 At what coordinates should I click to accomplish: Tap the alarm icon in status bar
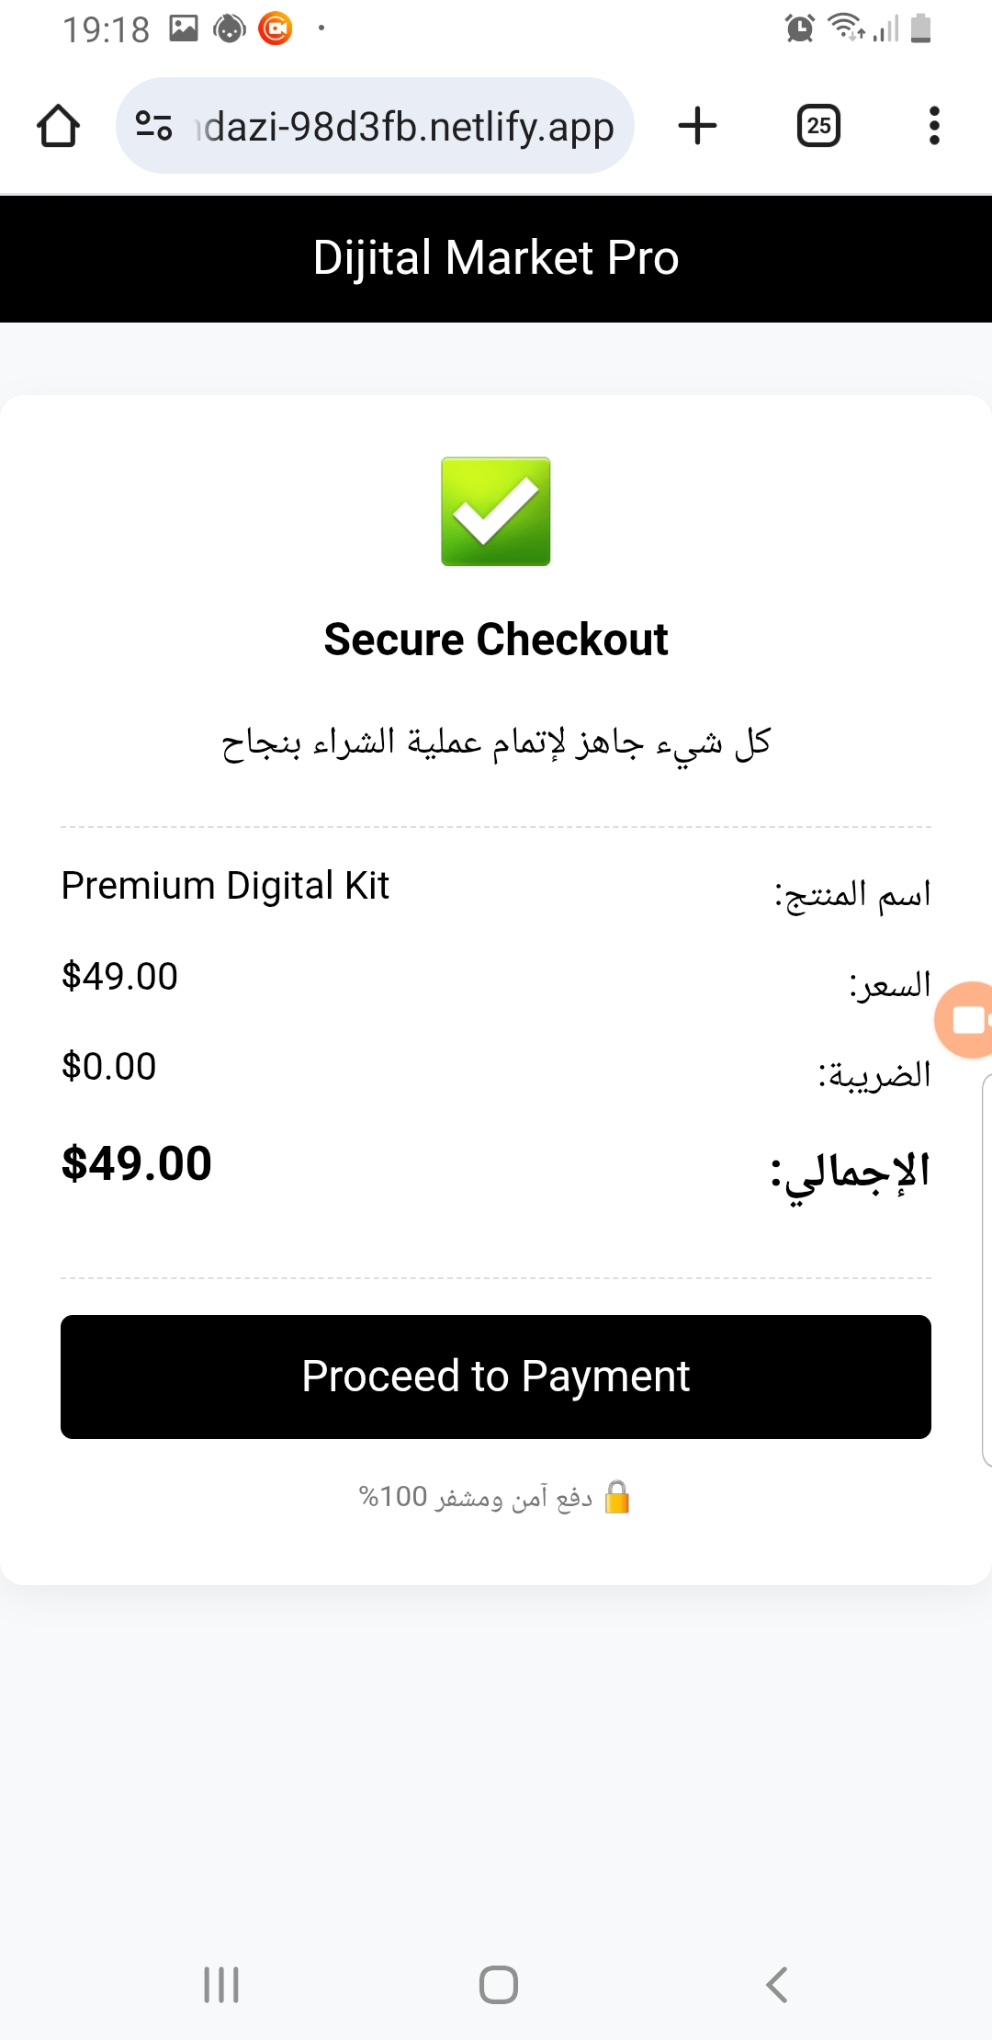(x=800, y=28)
